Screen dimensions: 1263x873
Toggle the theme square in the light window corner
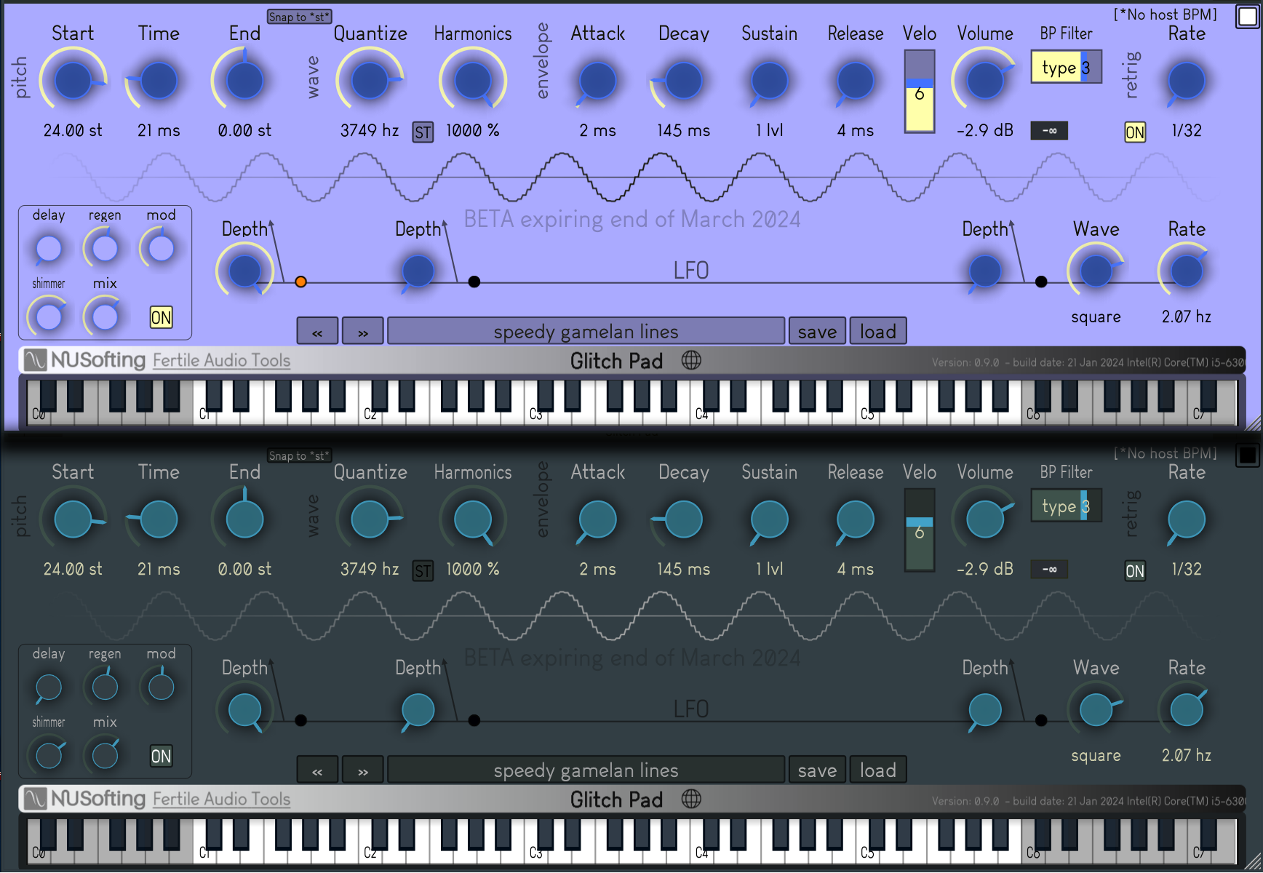pos(1247,17)
